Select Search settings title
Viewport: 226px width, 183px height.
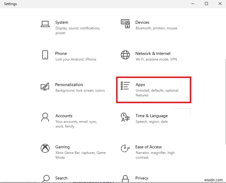tap(61, 178)
